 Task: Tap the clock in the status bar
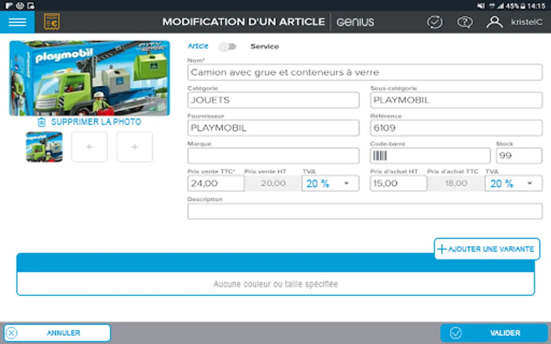click(x=536, y=6)
